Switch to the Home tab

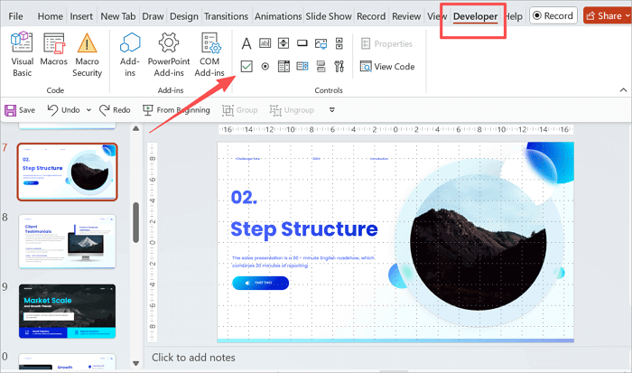[50, 16]
